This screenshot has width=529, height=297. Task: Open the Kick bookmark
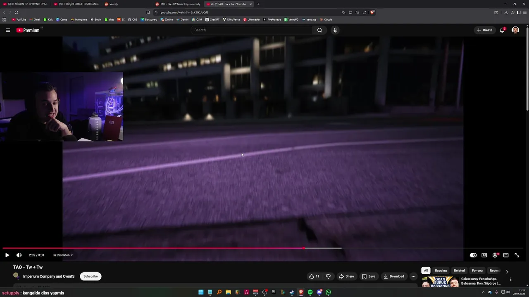click(48, 19)
